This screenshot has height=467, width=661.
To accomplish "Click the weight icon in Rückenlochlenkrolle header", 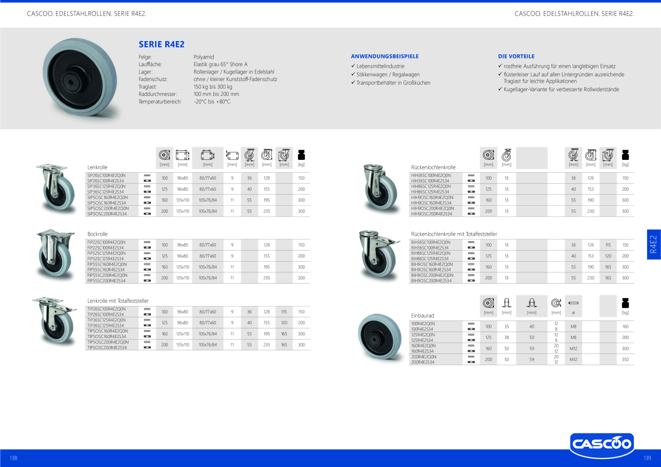I will point(625,155).
